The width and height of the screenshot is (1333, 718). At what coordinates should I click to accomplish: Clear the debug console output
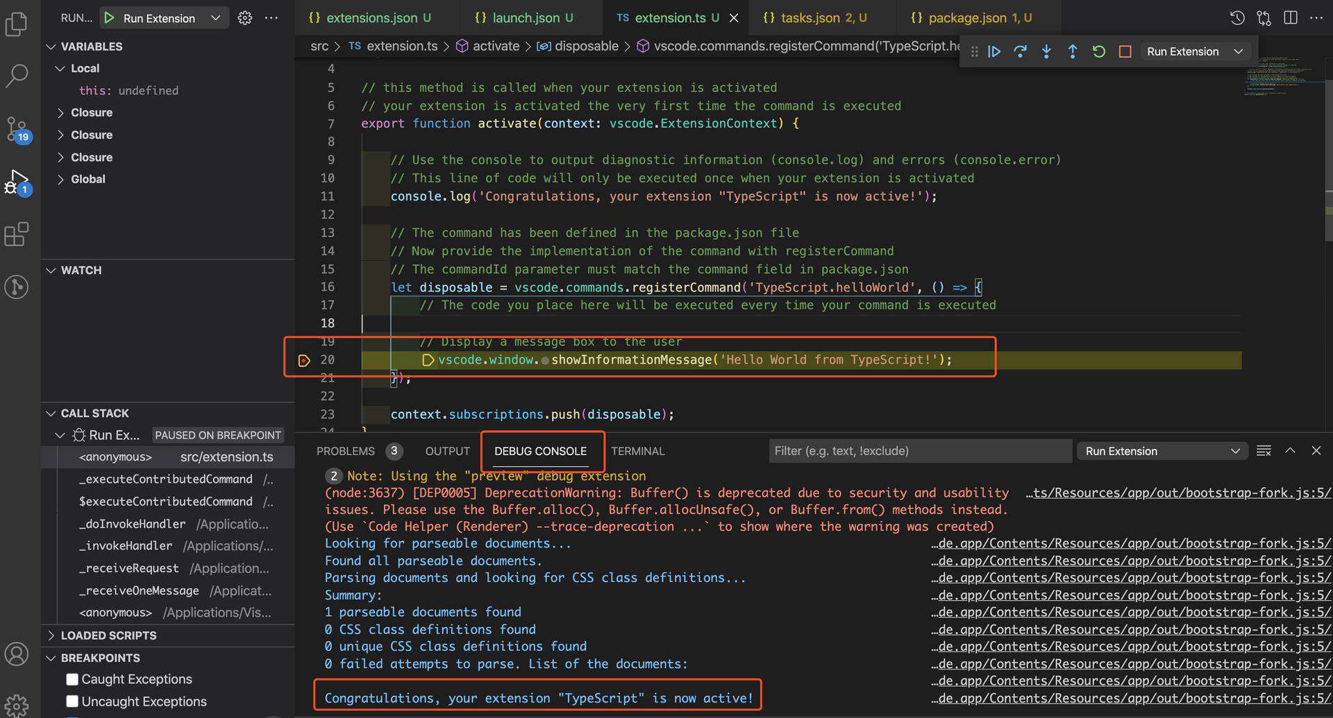[1264, 451]
